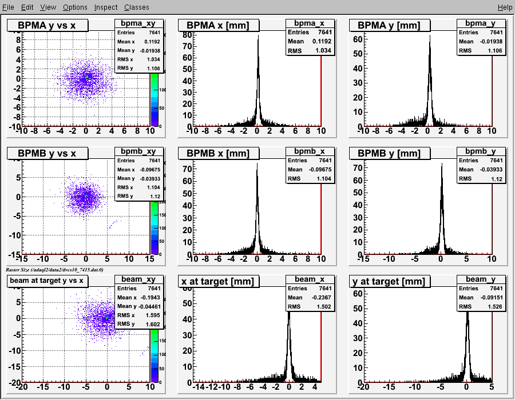515x400 pixels.
Task: Select the 'BPMB y [mm]' plot title
Action: [390, 153]
